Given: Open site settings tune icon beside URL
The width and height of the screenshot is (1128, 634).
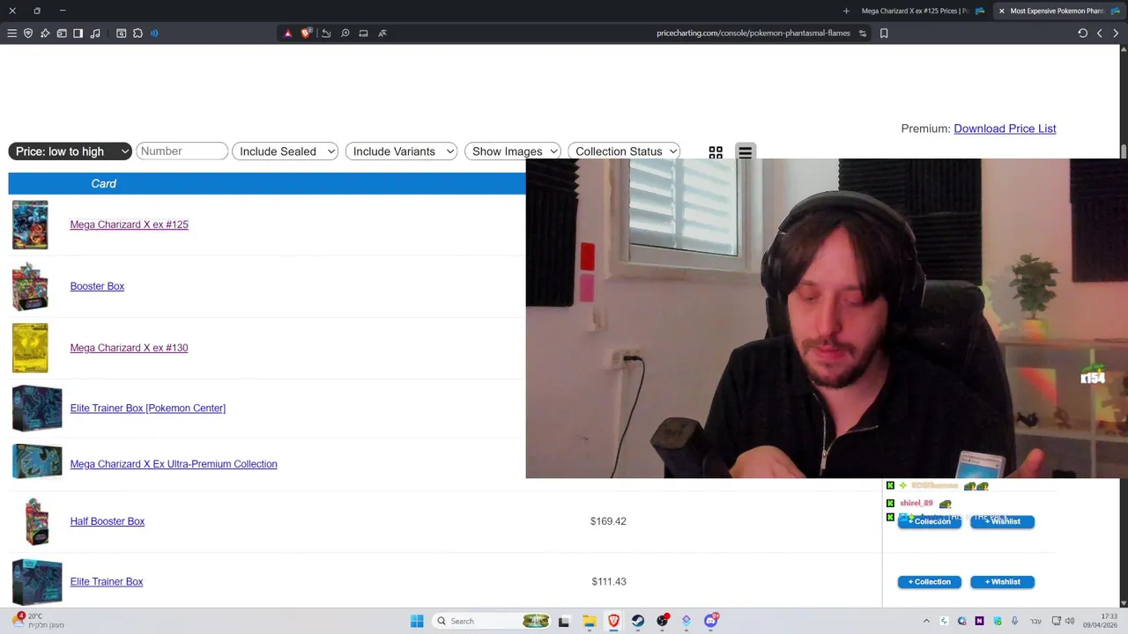Looking at the screenshot, I should point(863,33).
